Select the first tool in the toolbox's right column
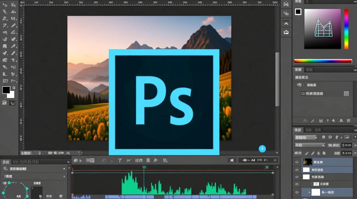The width and height of the screenshot is (357, 199). pyautogui.click(x=13, y=5)
